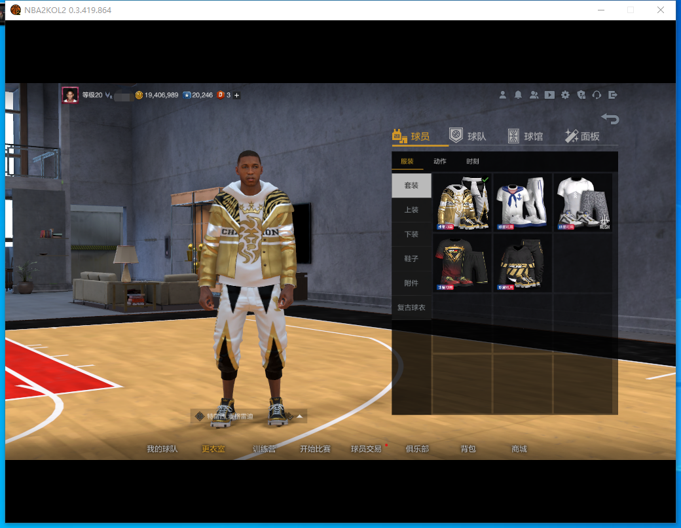Viewport: 681px width, 528px height.
Task: Switch to the 球员 tab
Action: click(411, 136)
